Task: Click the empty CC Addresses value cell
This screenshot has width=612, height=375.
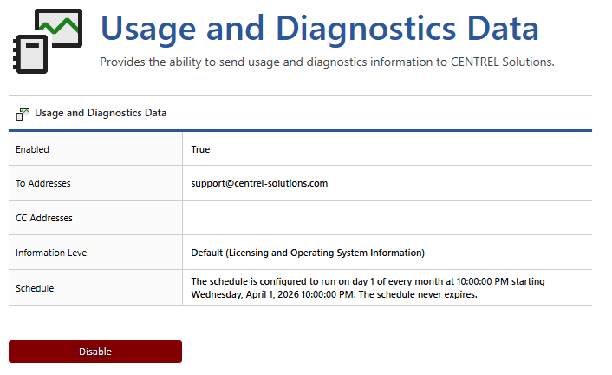Action: (x=387, y=218)
